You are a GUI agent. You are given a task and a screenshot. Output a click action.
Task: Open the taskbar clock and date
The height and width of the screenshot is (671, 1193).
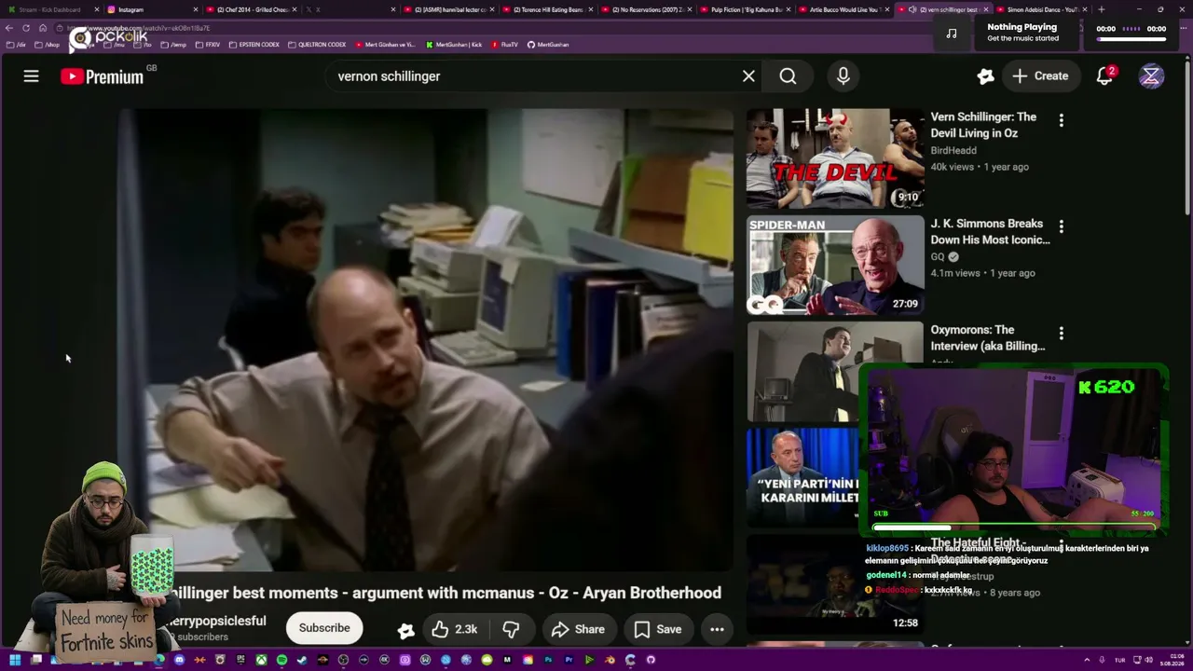[1173, 660]
